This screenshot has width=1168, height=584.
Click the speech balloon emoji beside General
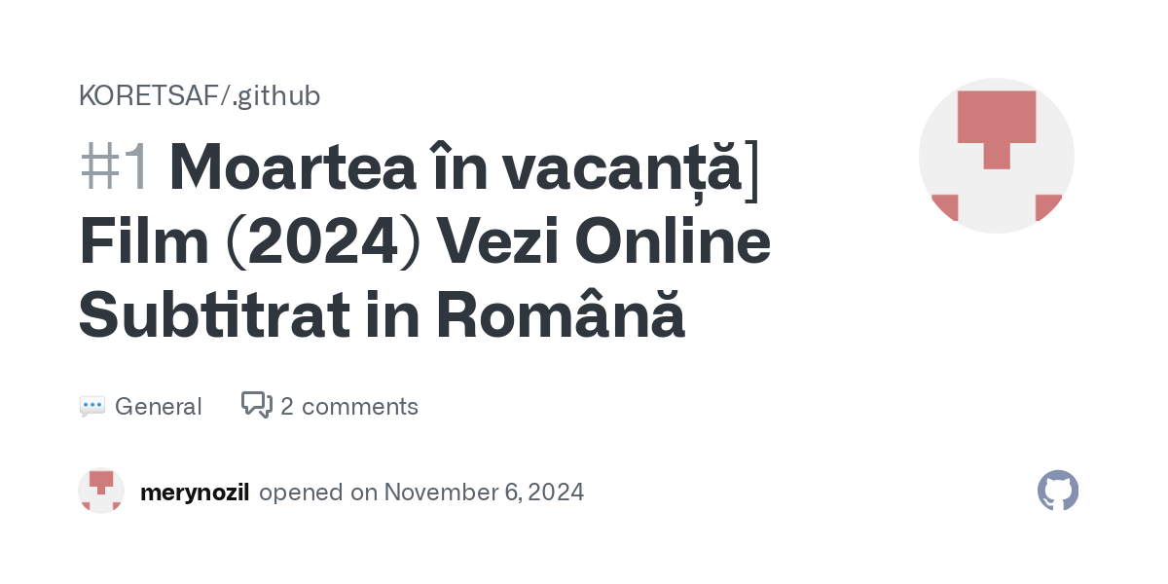92,407
